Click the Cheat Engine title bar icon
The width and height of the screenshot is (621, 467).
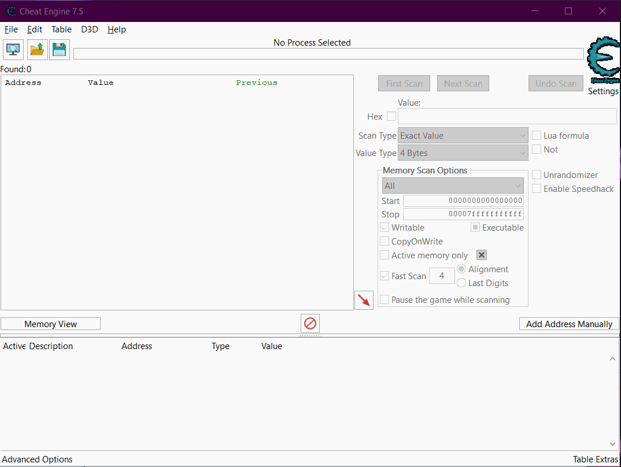pos(10,11)
